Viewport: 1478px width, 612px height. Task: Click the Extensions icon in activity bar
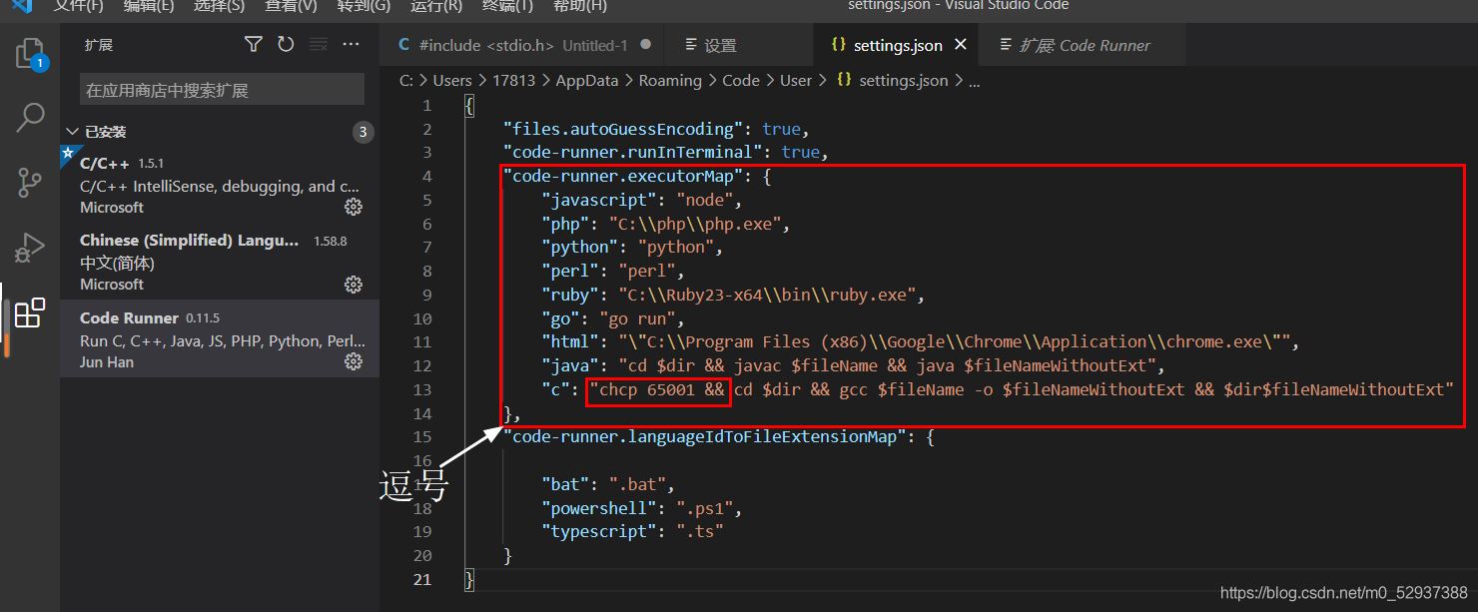30,312
